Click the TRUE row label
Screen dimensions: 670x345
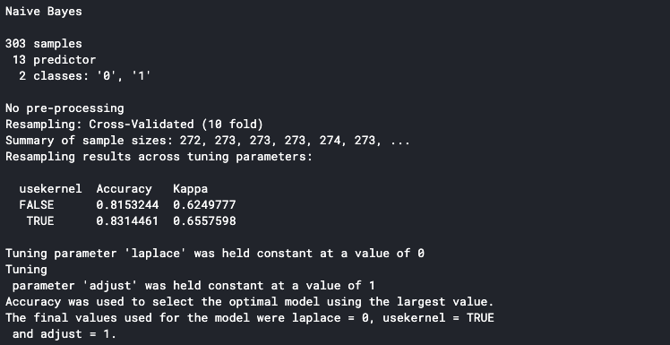point(40,221)
